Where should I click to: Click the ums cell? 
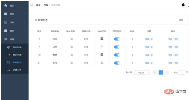click(x=86, y=63)
